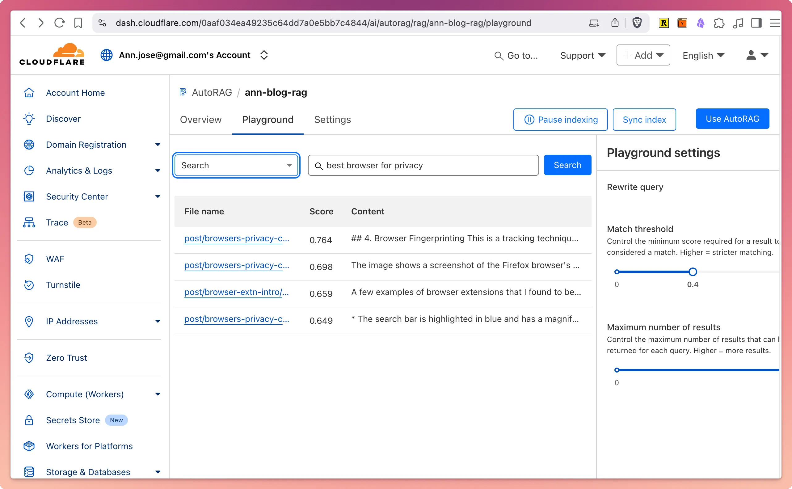Click the Zero Trust sidebar icon
Viewport: 792px width, 489px height.
pyautogui.click(x=29, y=358)
